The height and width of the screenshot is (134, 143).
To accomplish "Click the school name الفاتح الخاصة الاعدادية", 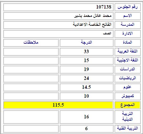I will (92, 25).
